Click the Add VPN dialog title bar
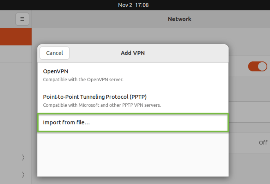 (x=133, y=53)
